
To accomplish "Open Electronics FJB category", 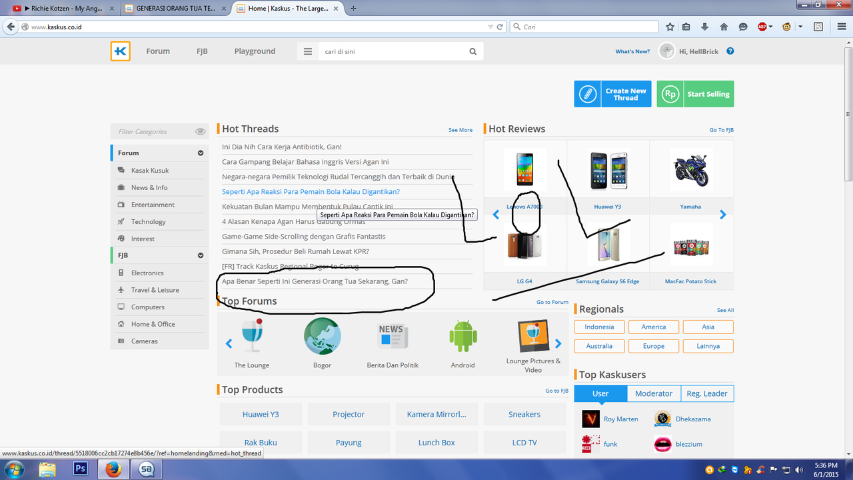I will (147, 273).
